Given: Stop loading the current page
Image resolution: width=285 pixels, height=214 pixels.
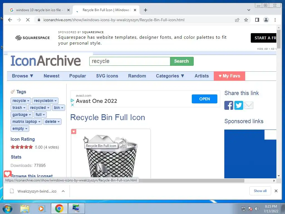Looking at the screenshot, I should point(28,20).
